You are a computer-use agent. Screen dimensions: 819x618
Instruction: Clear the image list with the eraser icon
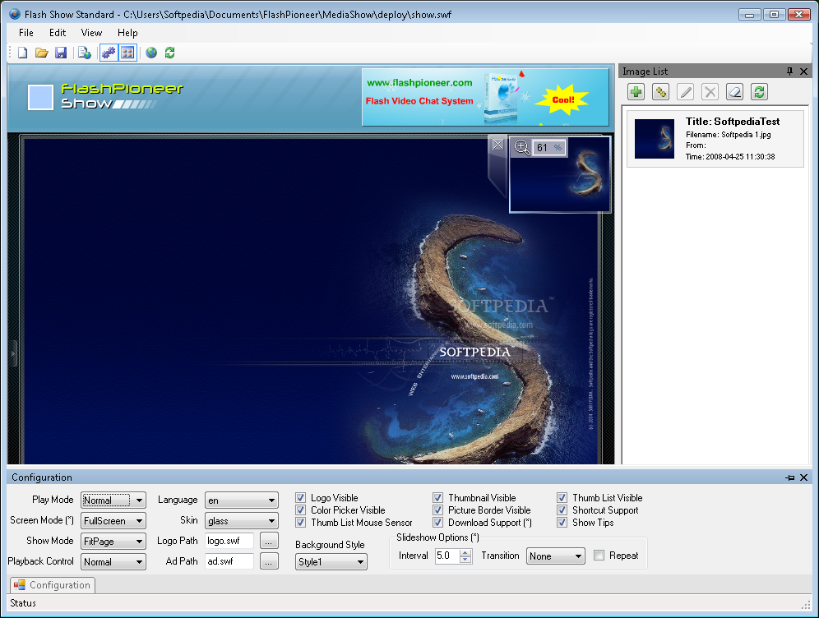tap(734, 92)
